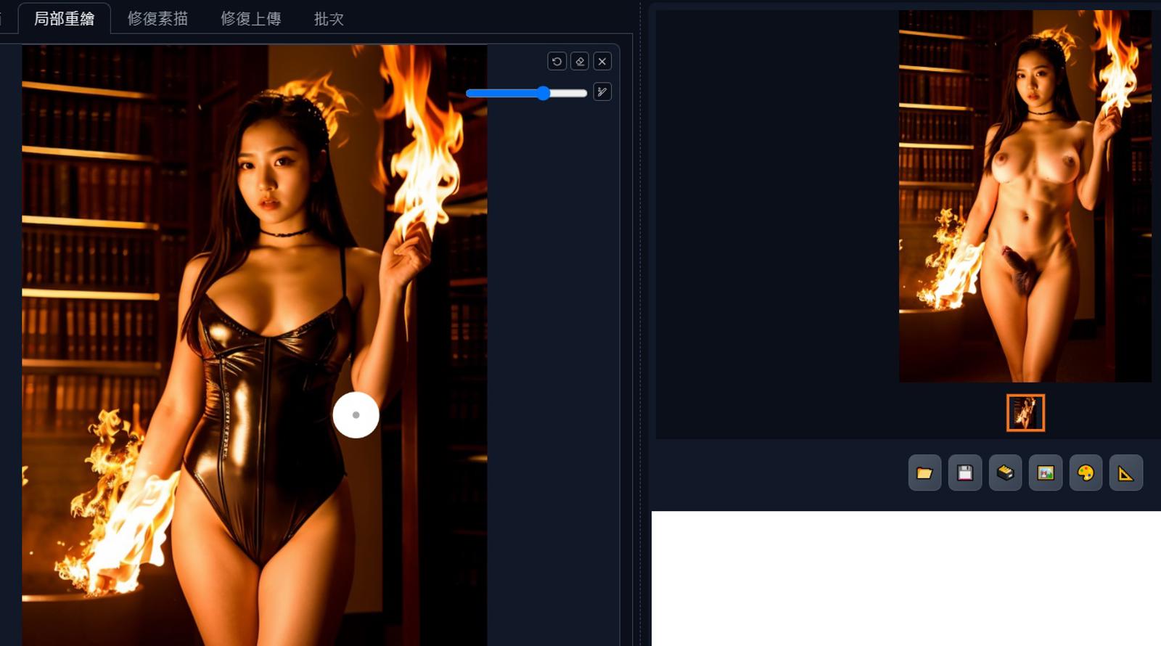Select the eraser icon above the canvas
The height and width of the screenshot is (646, 1161).
580,62
